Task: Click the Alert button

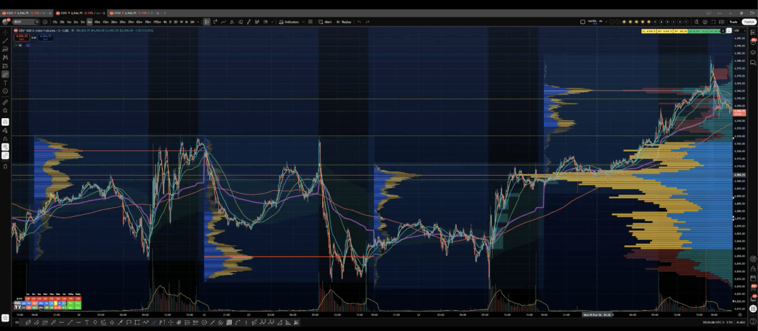Action: (x=325, y=21)
